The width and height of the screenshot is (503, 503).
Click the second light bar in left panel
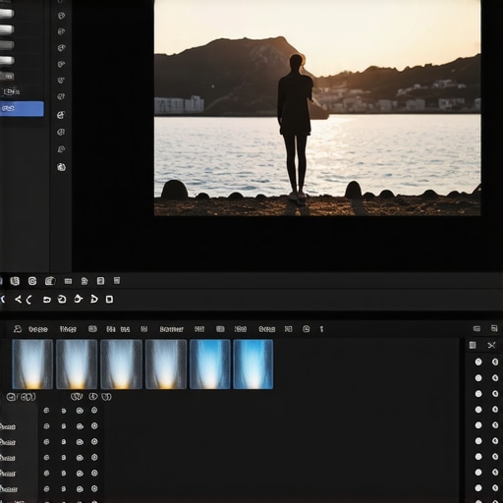pos(7,29)
